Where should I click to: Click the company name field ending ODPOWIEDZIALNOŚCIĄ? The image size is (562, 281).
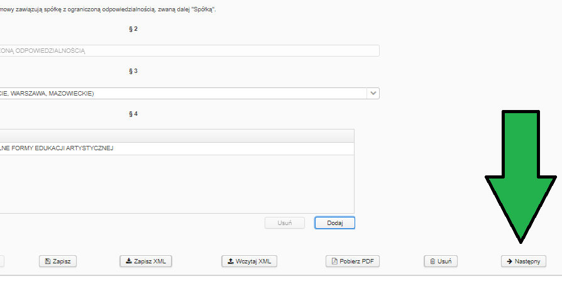tap(190, 50)
